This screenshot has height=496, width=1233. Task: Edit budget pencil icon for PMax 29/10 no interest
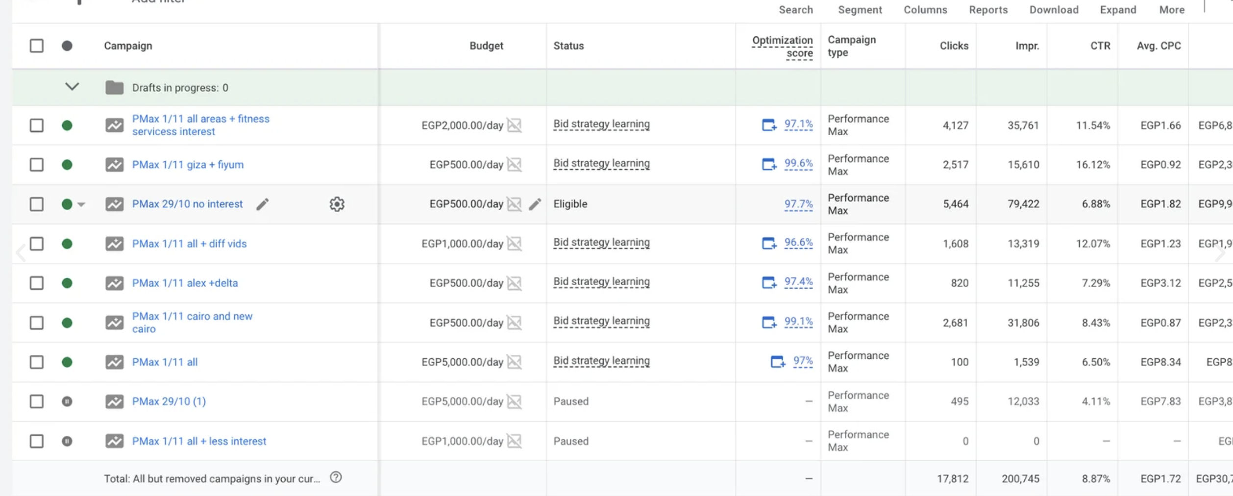[535, 204]
